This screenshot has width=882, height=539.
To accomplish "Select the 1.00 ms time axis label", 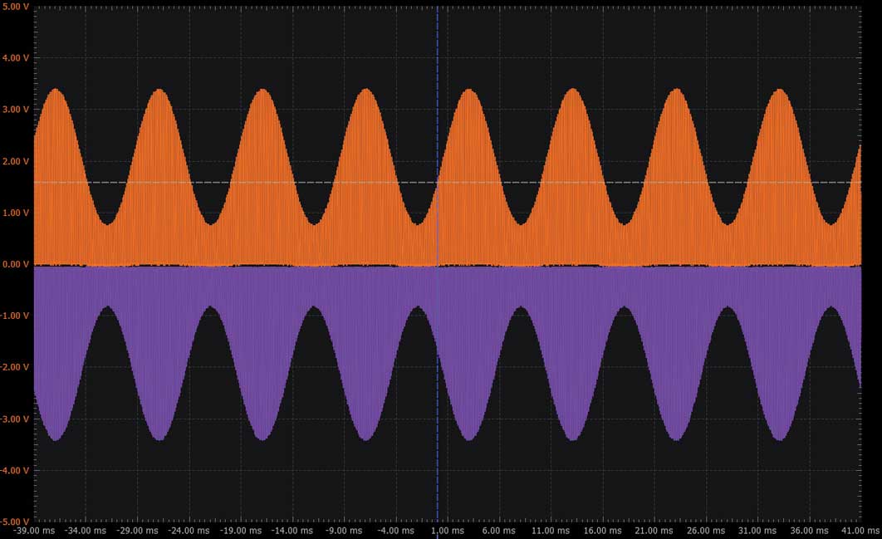I will (x=448, y=531).
